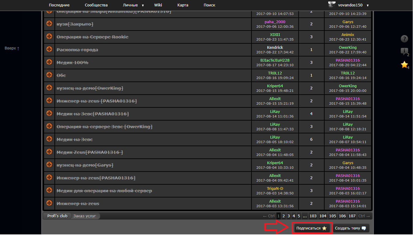Open the info notifications icon
Image resolution: width=413 pixels, height=235 pixels.
pos(404,51)
